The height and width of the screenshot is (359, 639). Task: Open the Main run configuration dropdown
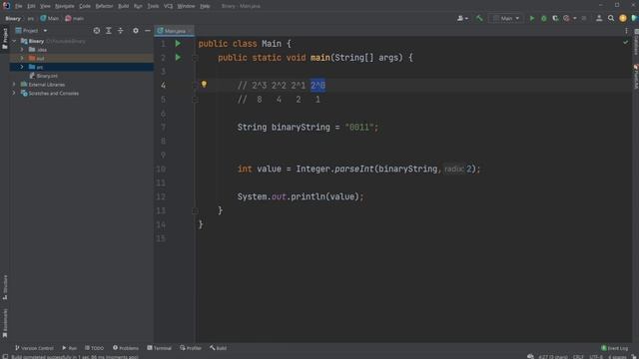(x=506, y=18)
